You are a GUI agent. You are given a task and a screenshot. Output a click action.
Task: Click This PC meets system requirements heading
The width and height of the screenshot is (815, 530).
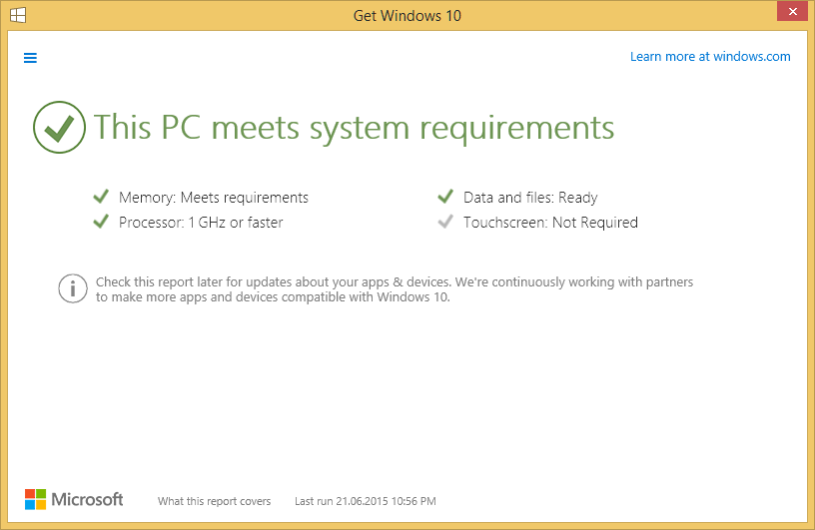pos(354,128)
